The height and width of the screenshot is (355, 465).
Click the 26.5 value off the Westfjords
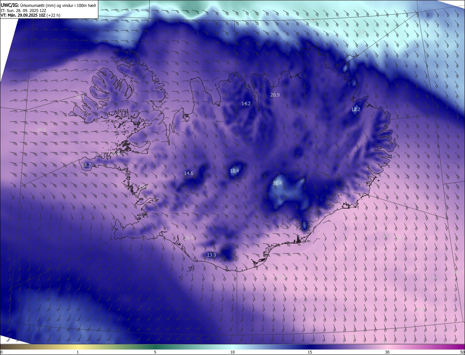80,97
